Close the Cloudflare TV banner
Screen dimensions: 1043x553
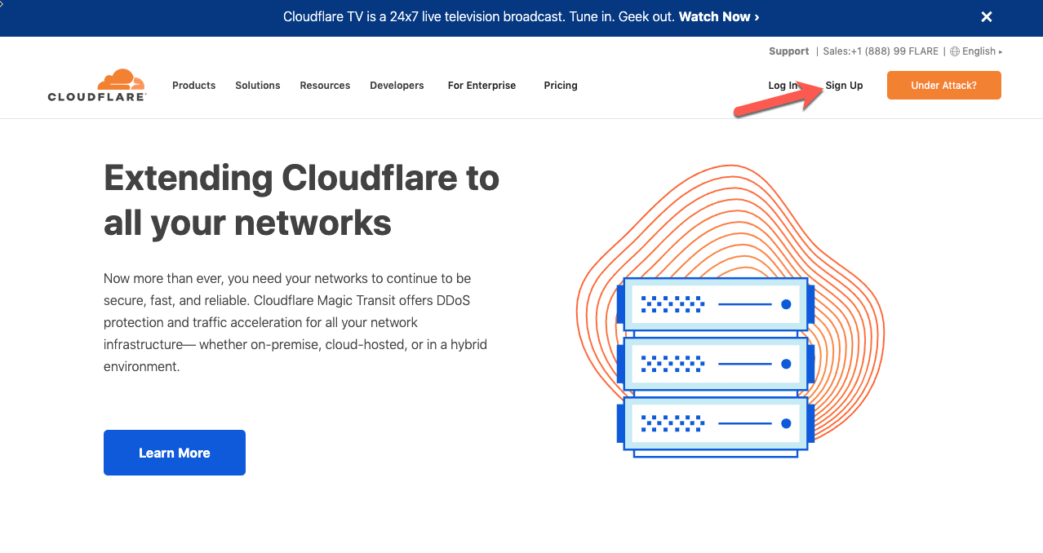(x=986, y=16)
